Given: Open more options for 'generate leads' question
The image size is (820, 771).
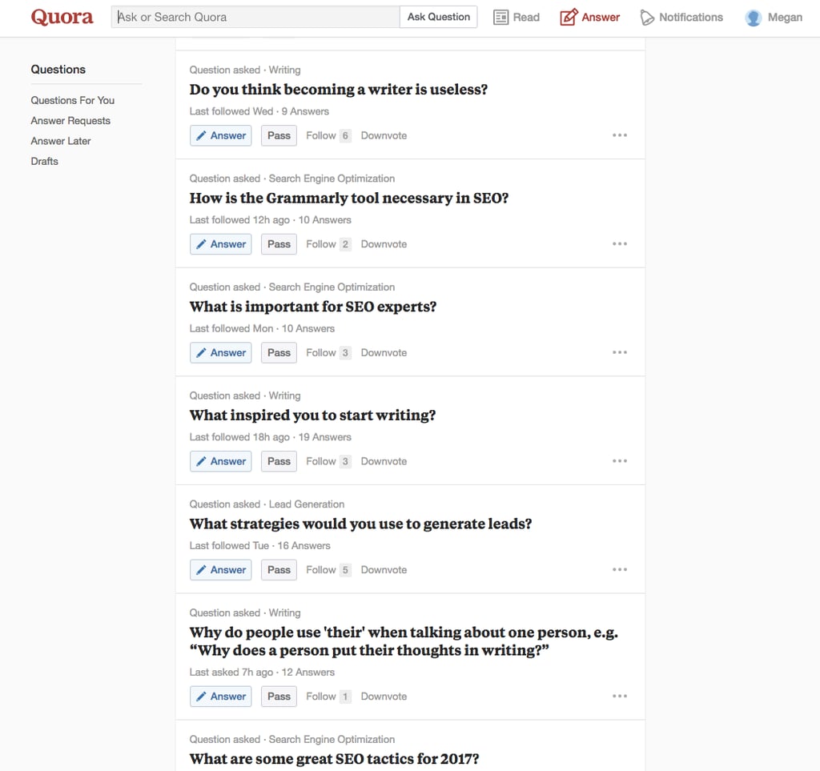Looking at the screenshot, I should coord(620,570).
